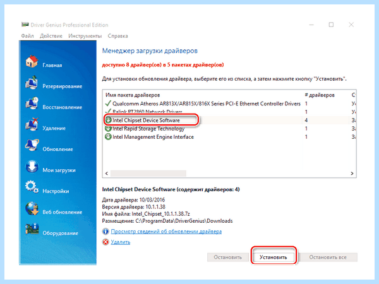Open Просмотр сведений об обновлении драйвера link

coord(166,232)
